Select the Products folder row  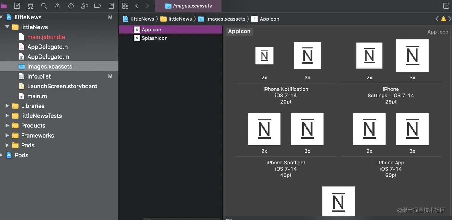tap(59, 126)
